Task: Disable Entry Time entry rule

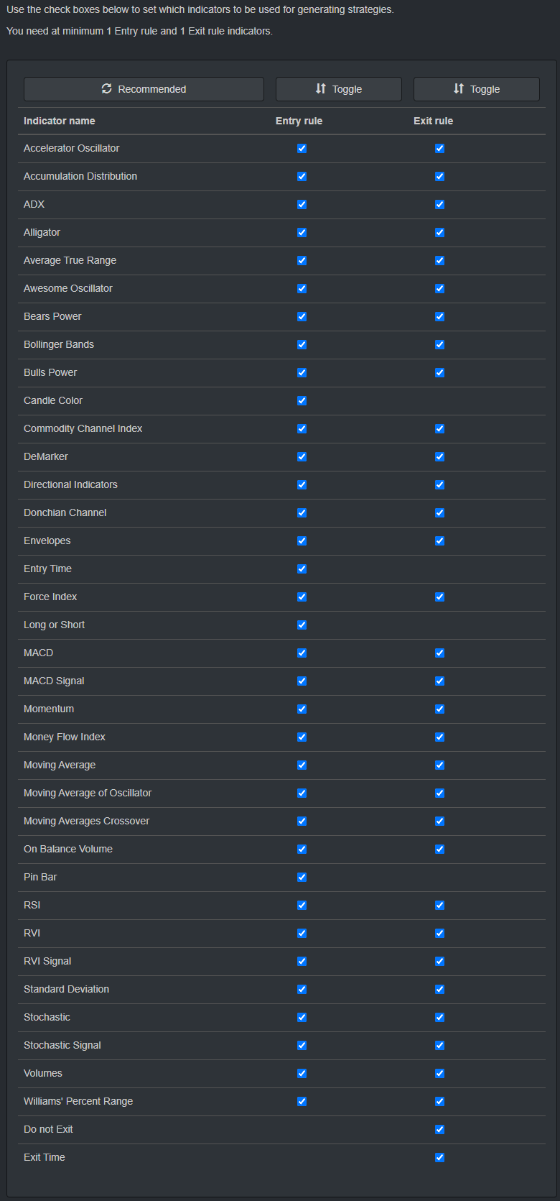Action: [302, 569]
